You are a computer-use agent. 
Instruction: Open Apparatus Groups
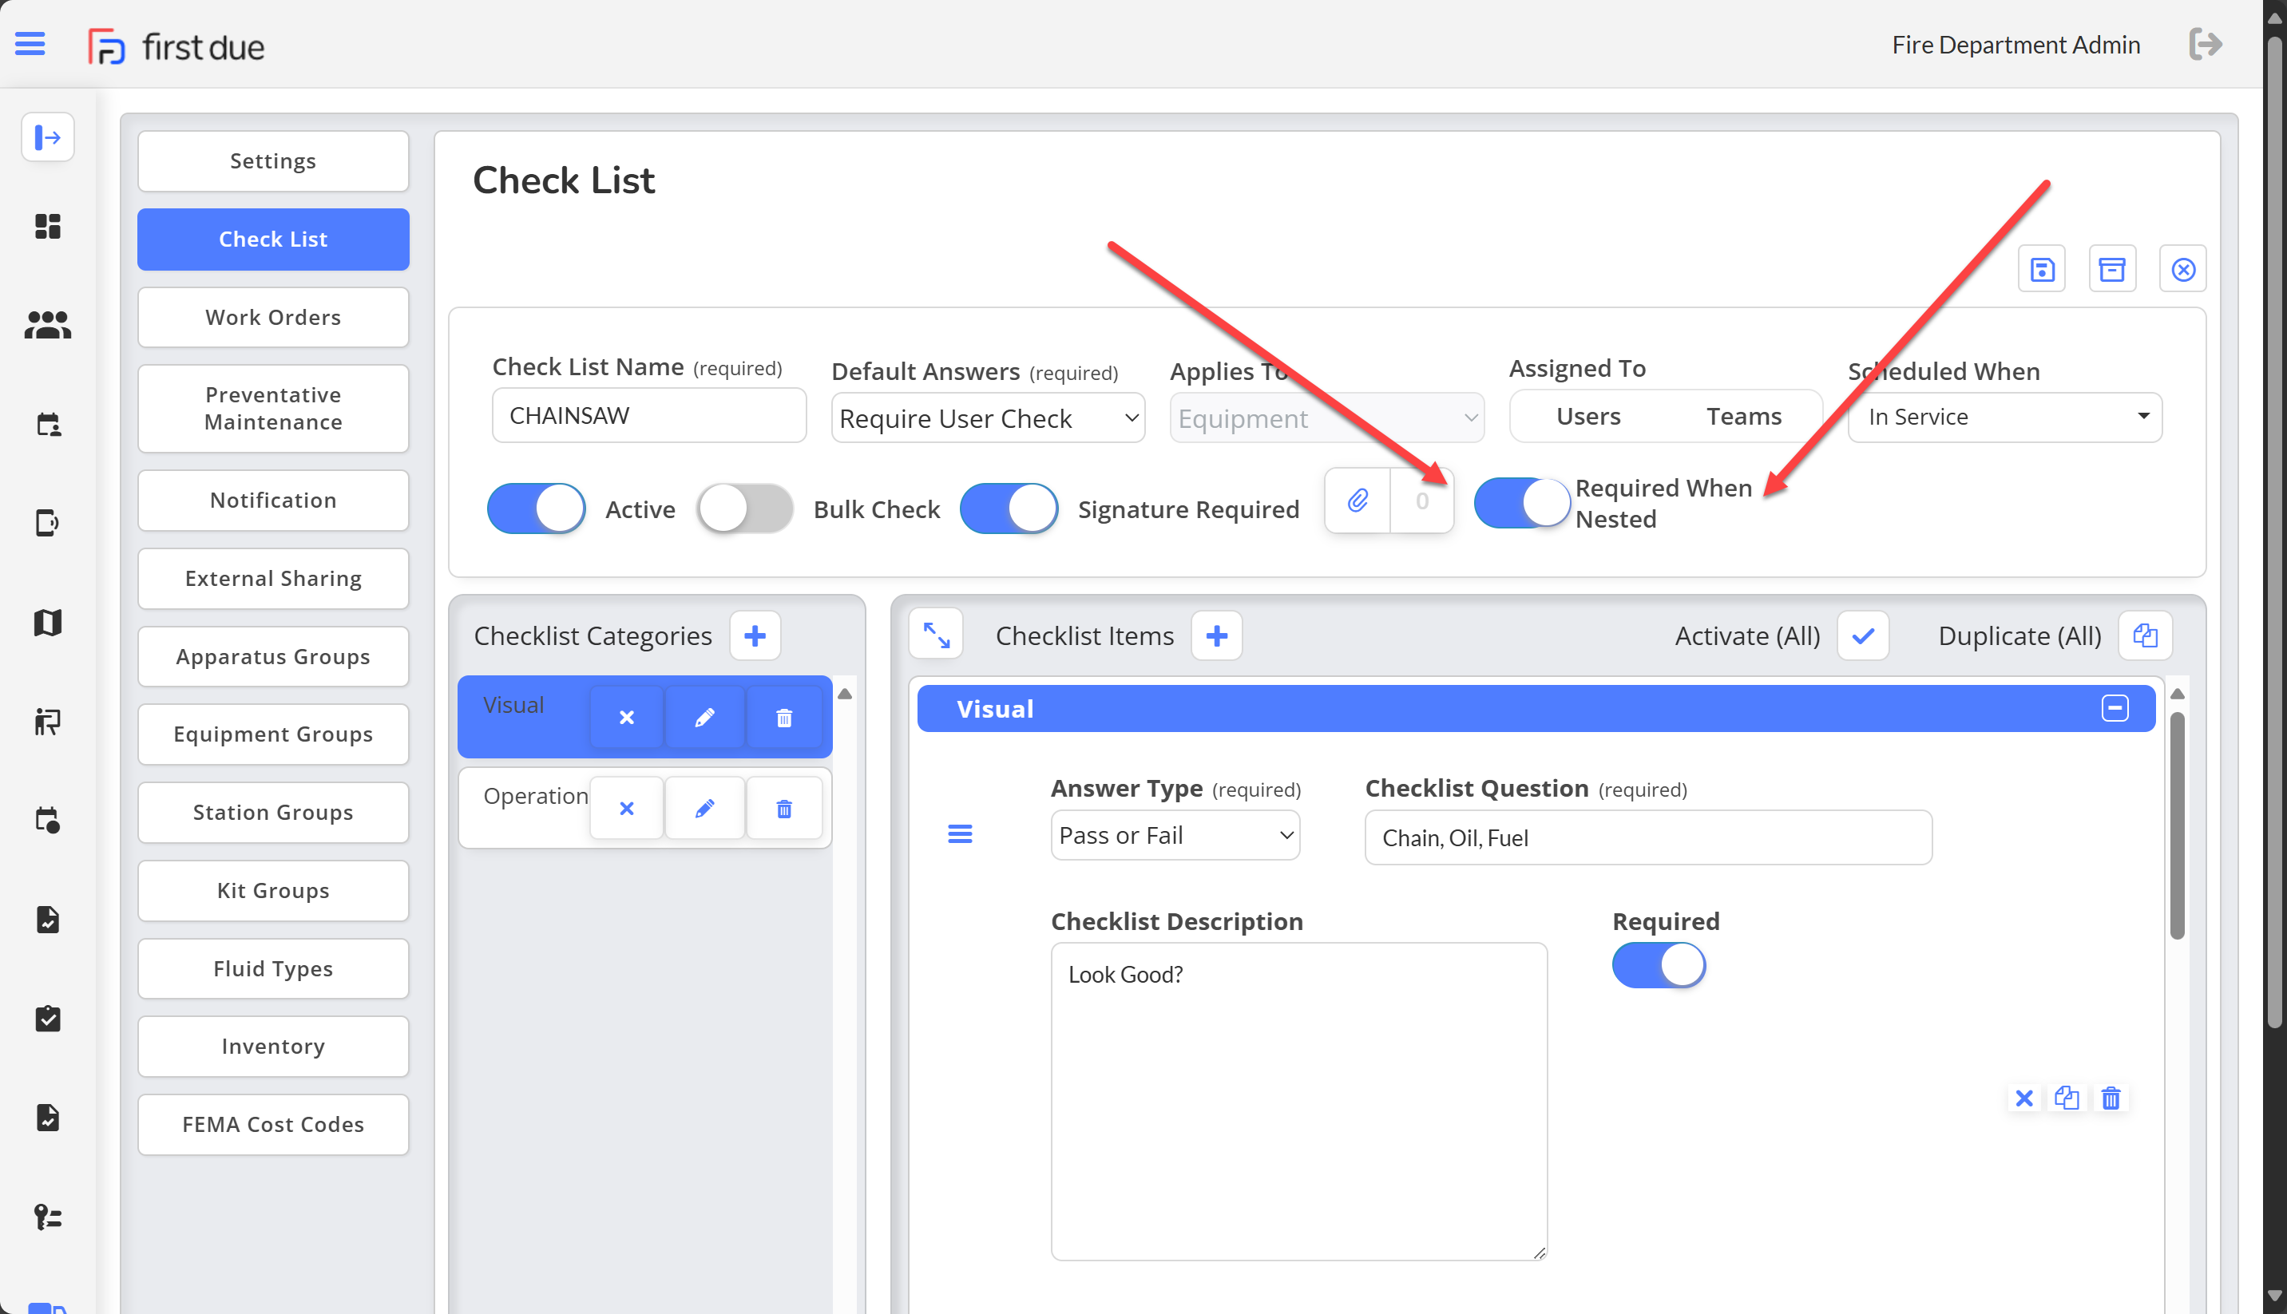[272, 656]
